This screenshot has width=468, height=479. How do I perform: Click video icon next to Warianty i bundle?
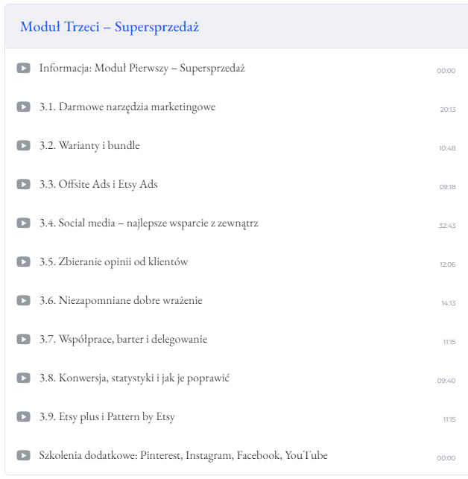[24, 146]
